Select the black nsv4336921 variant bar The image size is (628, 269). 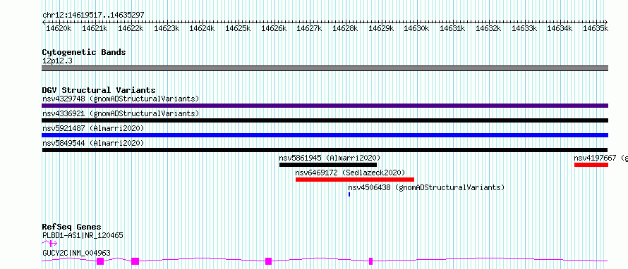click(x=325, y=120)
